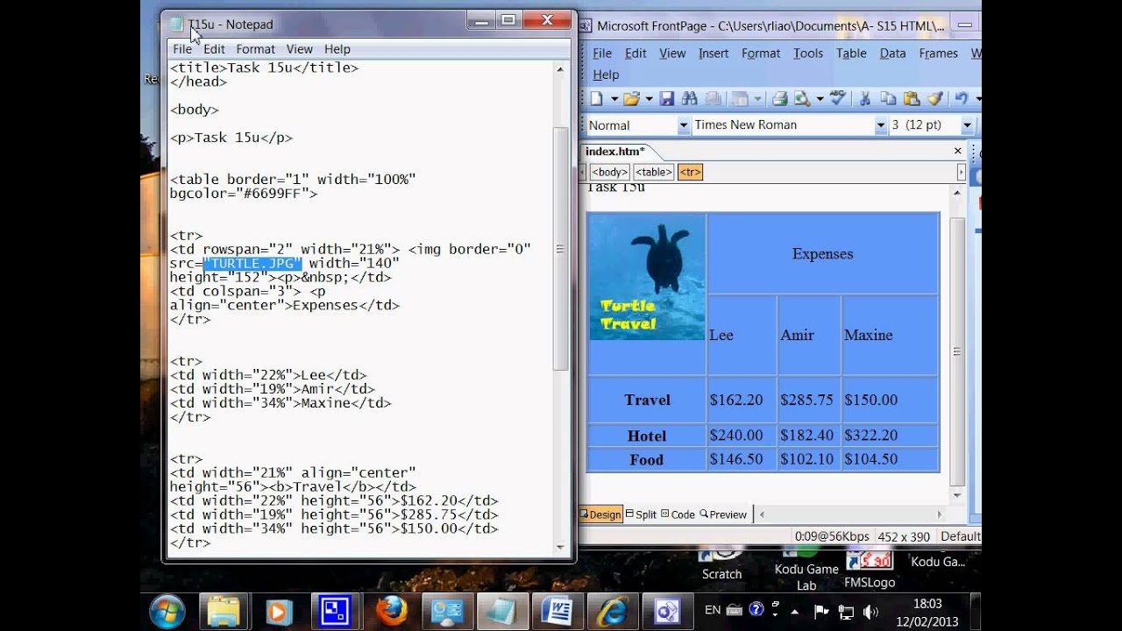Open FrontPage Data menu
1122x631 pixels.
892,53
